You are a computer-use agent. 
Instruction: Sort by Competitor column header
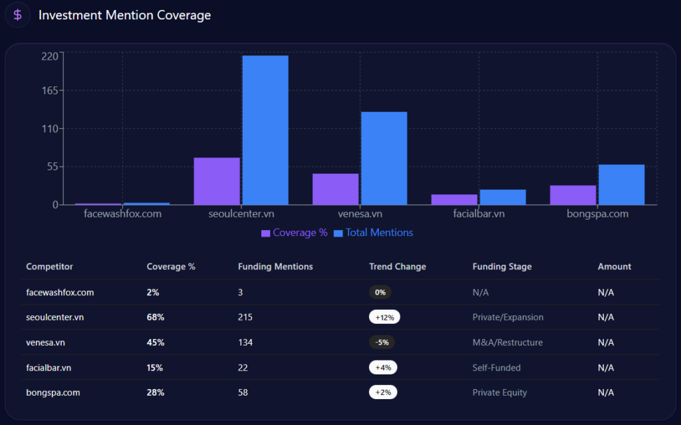tap(50, 267)
